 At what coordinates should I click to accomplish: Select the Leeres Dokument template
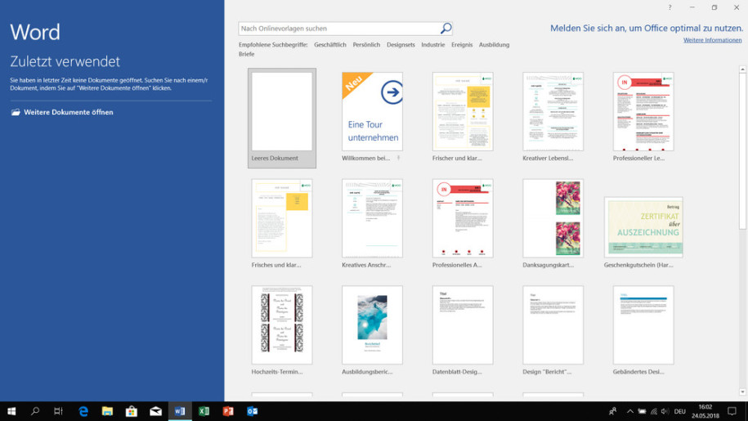coord(282,118)
